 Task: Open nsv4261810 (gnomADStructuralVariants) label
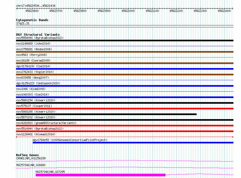click(x=46, y=123)
